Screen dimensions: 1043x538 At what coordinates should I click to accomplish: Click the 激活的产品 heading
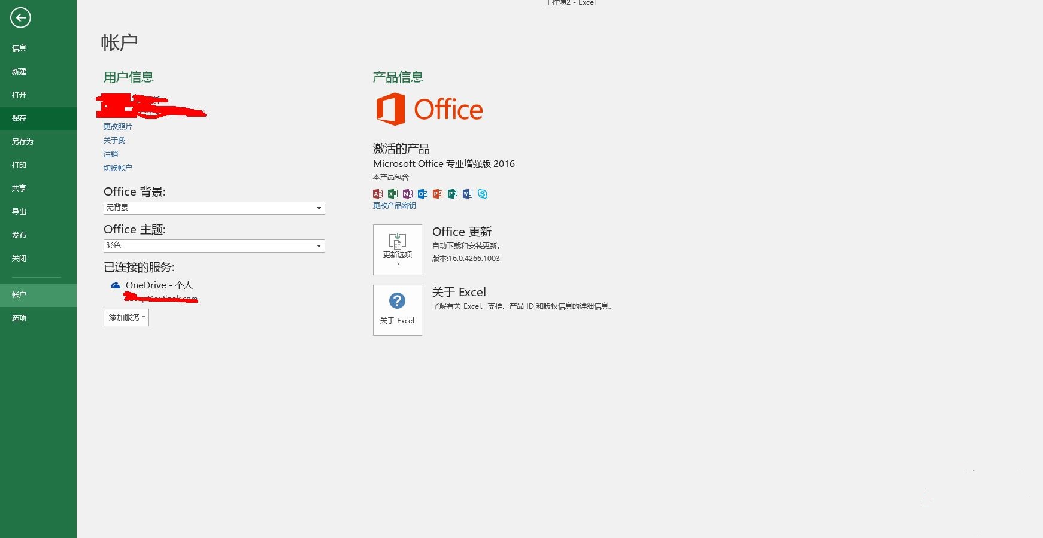[x=401, y=148]
